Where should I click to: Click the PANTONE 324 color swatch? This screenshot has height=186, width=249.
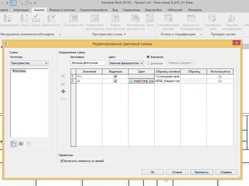point(141,81)
